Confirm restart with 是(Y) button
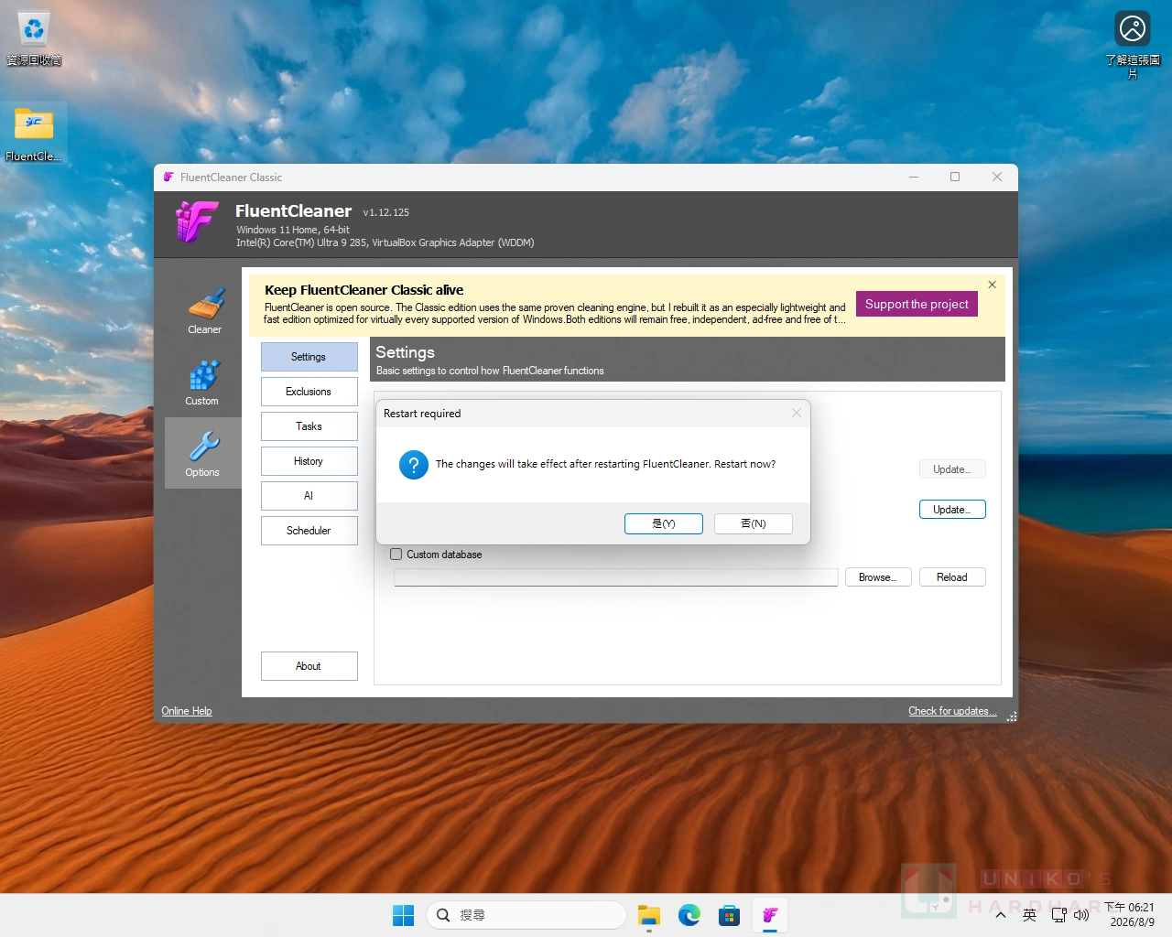The image size is (1172, 937). [664, 523]
